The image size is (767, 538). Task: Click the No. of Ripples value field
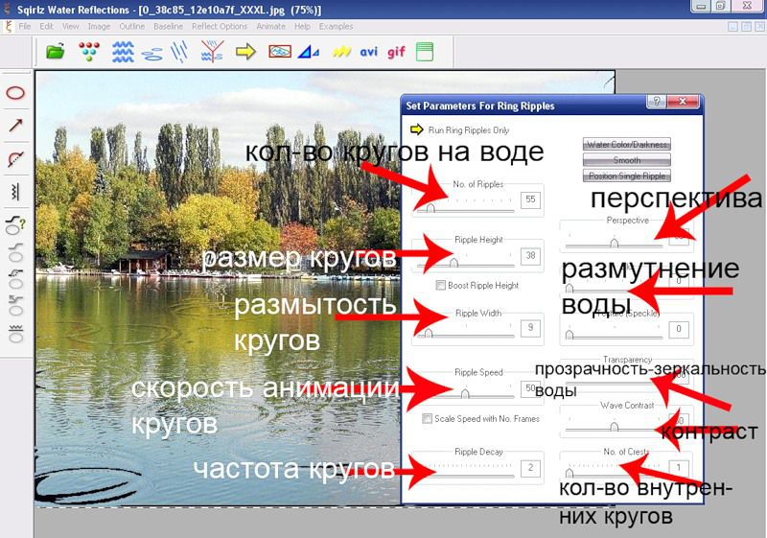tap(530, 199)
